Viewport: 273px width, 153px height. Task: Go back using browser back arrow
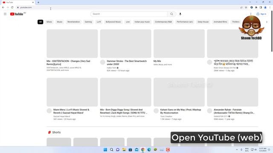(x=3, y=8)
